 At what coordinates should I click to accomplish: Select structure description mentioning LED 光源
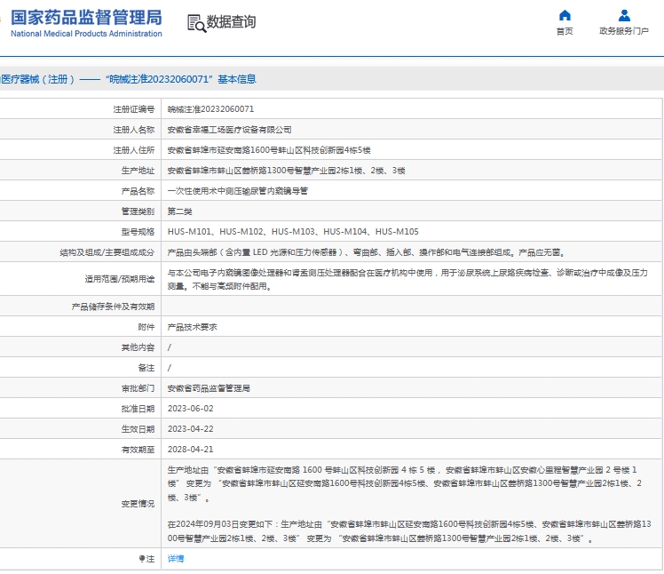pos(366,252)
